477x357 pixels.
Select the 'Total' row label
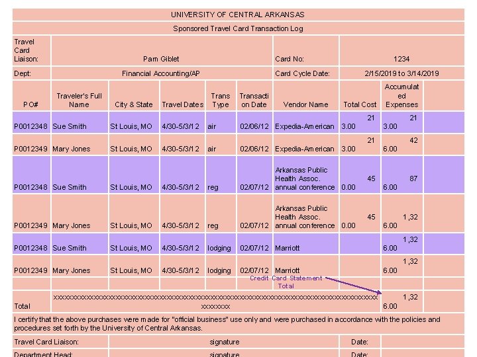tap(31, 301)
